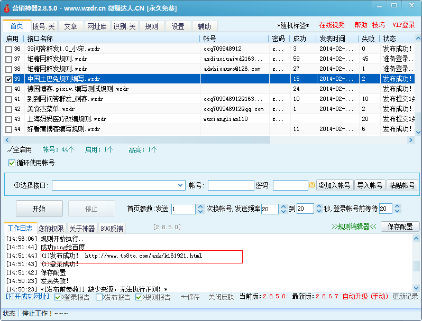The width and height of the screenshot is (422, 321).
Task: Open the green 规则编辑器 link
Action: click(354, 227)
